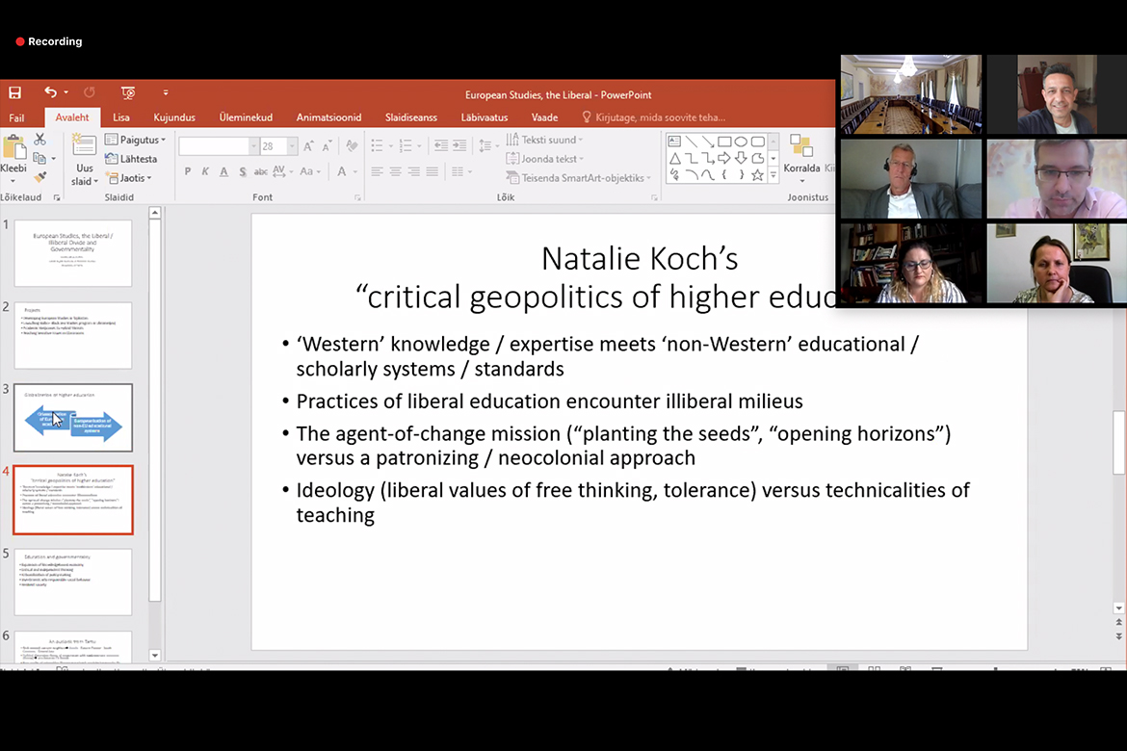Select the star shape in shapes gallery
1127x751 pixels.
[757, 175]
